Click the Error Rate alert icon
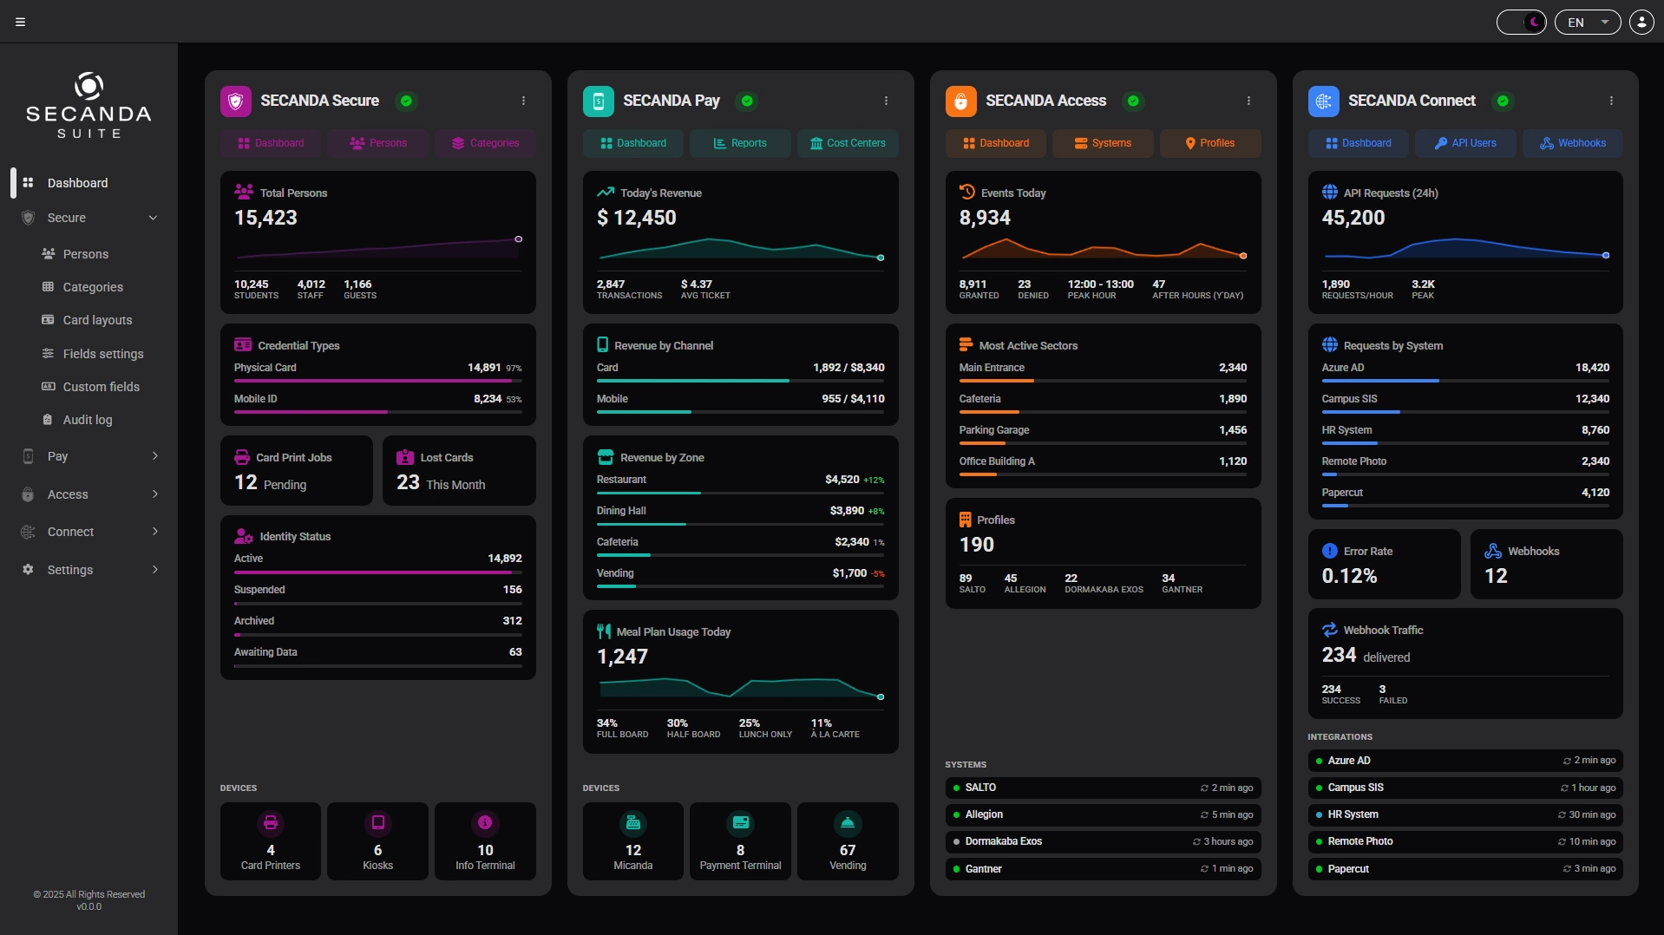Viewport: 1664px width, 935px height. click(x=1329, y=551)
